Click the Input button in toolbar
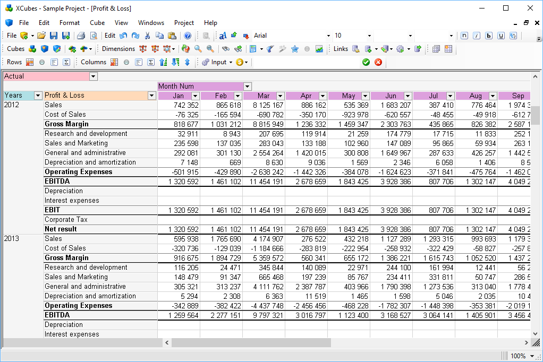The width and height of the screenshot is (543, 362). coord(218,62)
